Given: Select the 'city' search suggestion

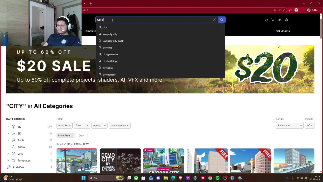Looking at the screenshot, I should 160,27.
